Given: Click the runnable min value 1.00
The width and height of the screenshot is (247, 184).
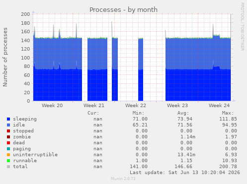Looking at the screenshot, I should point(142,161).
